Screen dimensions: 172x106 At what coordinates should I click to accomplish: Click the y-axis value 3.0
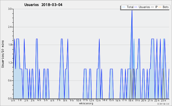click(x=10, y=9)
